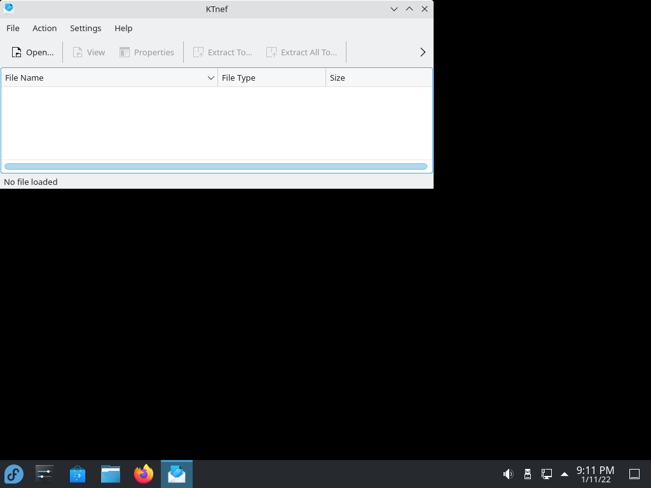
Task: Click the Open... toolbar button
Action: [x=33, y=52]
